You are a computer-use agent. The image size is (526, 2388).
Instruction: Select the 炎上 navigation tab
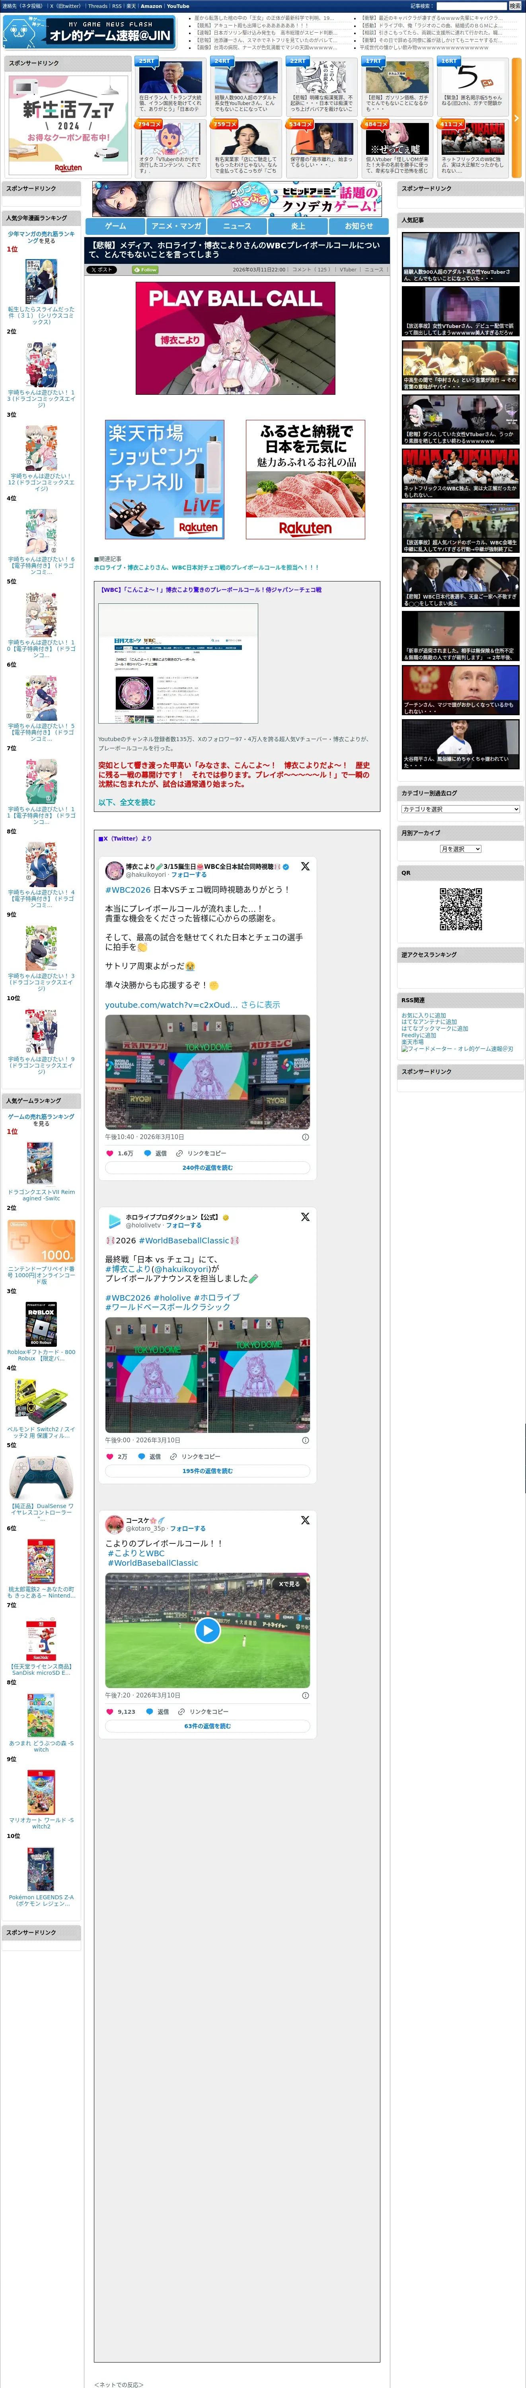pos(298,226)
